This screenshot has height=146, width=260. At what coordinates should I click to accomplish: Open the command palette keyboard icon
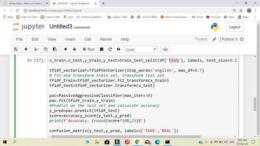pos(165,49)
